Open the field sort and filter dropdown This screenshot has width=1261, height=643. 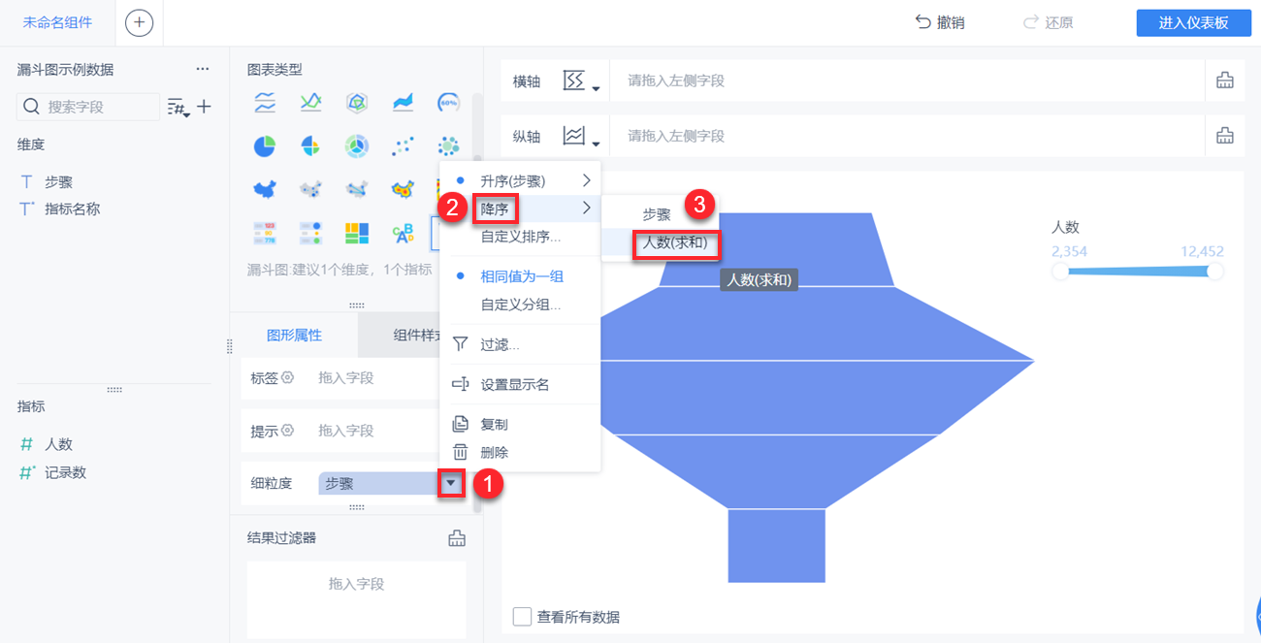178,107
